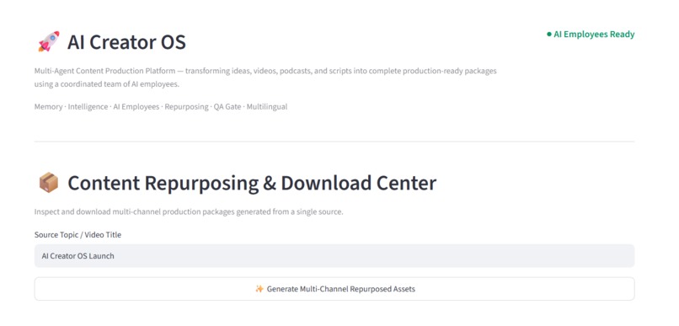Click the Memory · Intelligence · AI Employees tagline
This screenshot has height=326, width=679.
161,106
